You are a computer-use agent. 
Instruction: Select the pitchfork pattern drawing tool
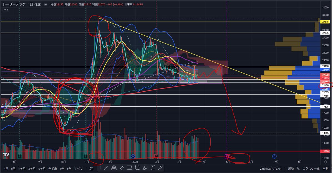(114, 168)
